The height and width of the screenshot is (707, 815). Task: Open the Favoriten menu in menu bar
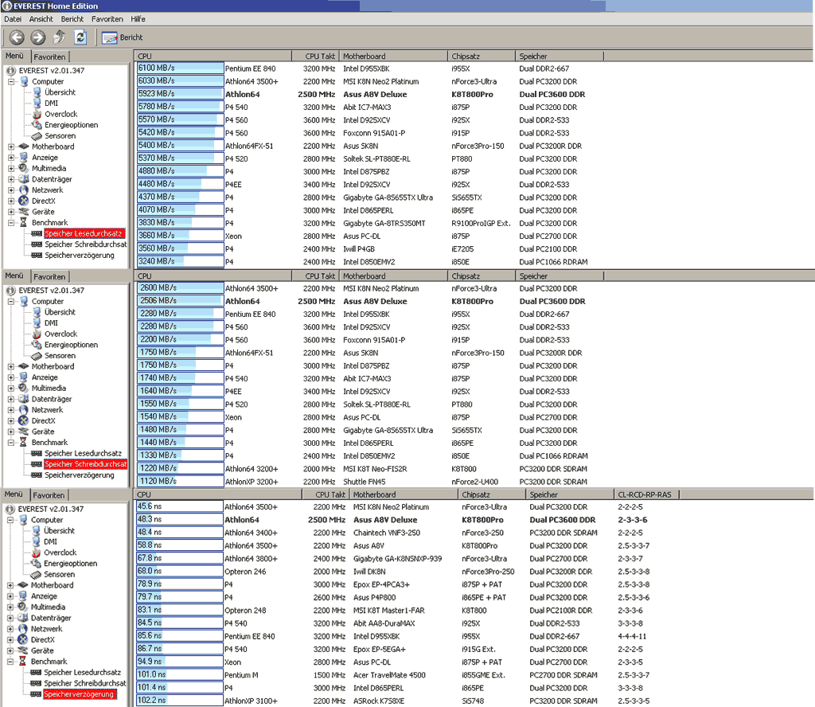coord(107,19)
